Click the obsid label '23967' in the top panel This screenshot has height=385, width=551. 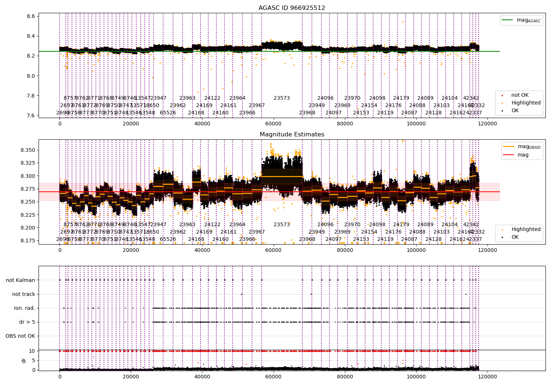coord(257,105)
